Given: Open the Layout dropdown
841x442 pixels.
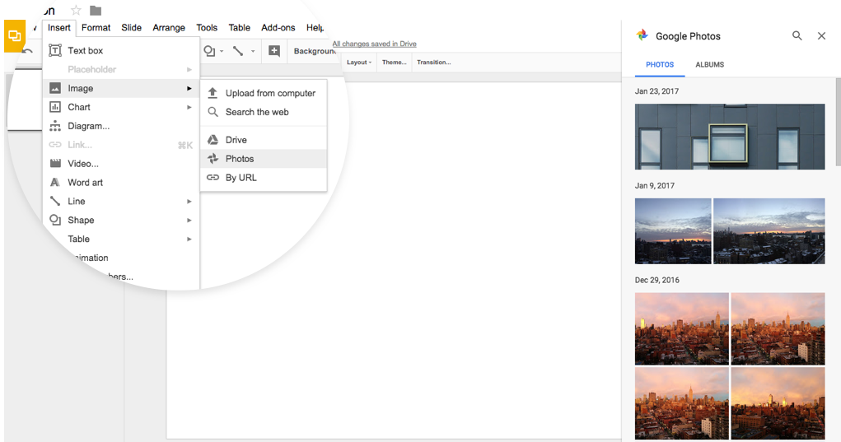Looking at the screenshot, I should [359, 63].
